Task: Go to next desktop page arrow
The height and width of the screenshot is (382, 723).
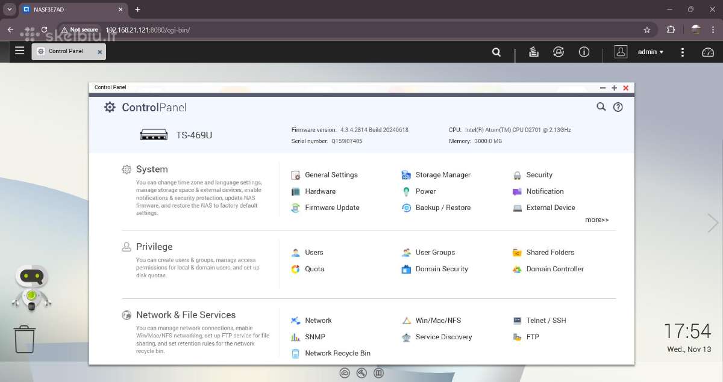Action: pyautogui.click(x=713, y=223)
